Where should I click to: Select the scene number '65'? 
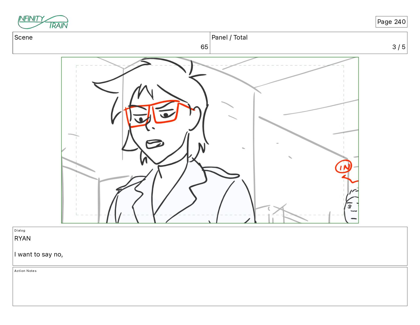[204, 47]
